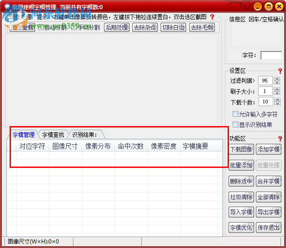Enable 允许输入多字符 checkbox

[x=235, y=114]
